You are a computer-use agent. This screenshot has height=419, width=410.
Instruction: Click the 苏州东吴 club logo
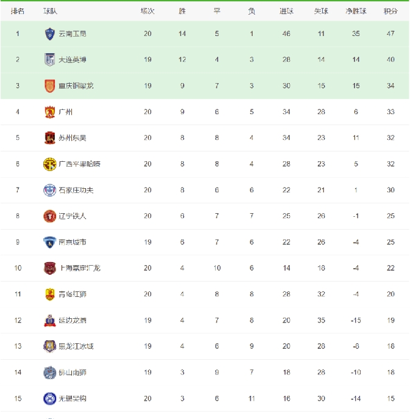point(49,138)
